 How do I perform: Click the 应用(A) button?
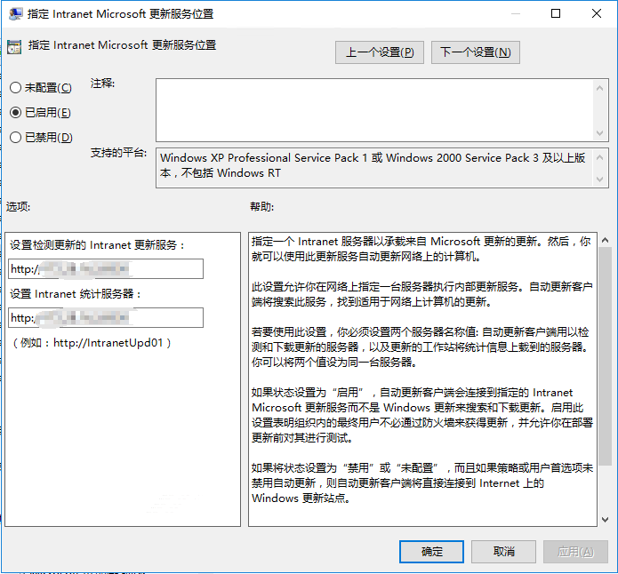[575, 551]
